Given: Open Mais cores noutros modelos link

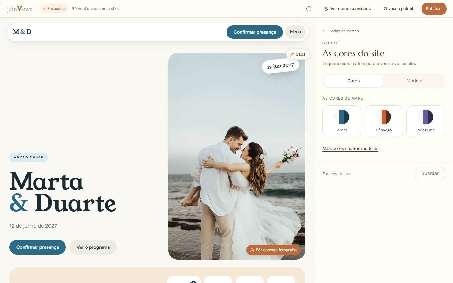Looking at the screenshot, I should tap(350, 148).
